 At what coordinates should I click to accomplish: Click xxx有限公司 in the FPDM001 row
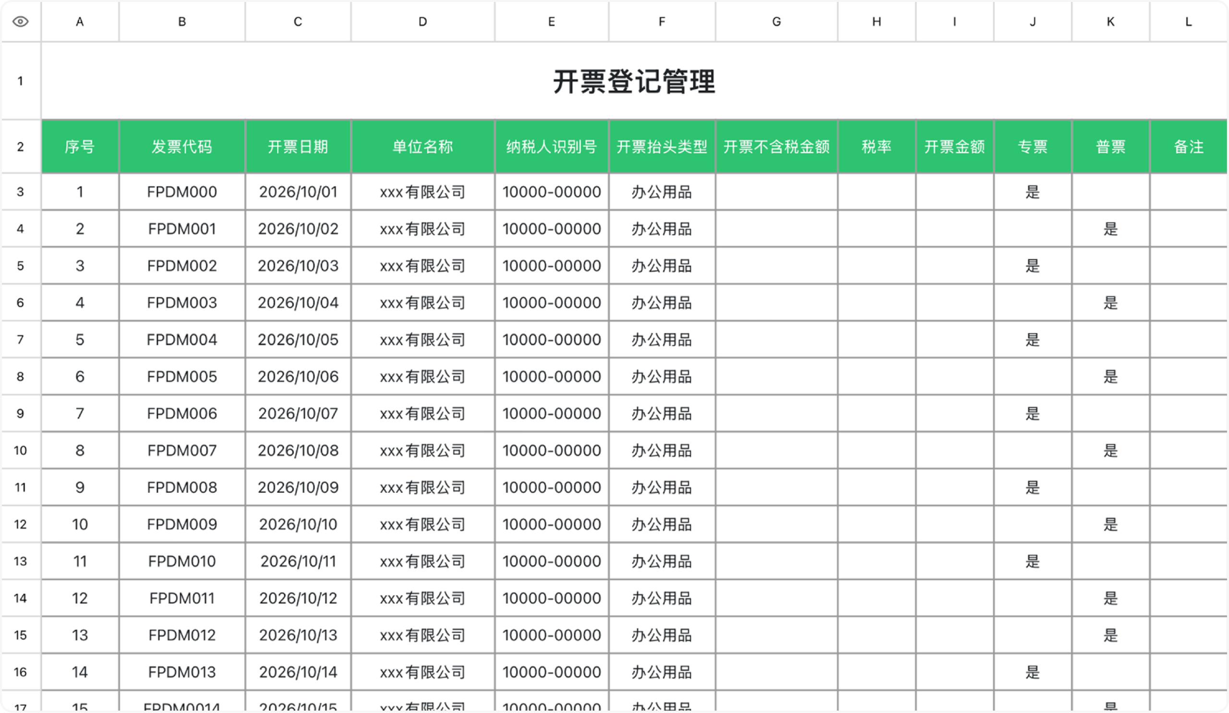[x=423, y=229]
